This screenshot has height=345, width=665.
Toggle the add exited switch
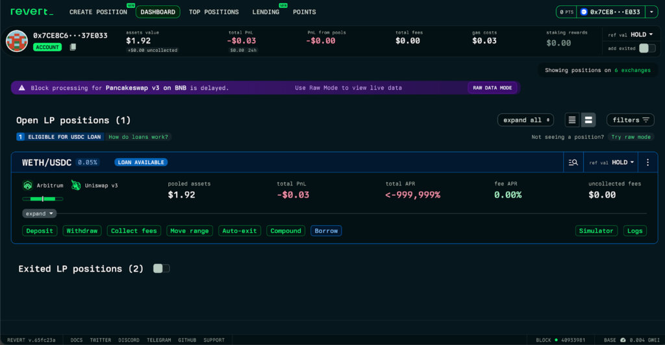click(647, 48)
